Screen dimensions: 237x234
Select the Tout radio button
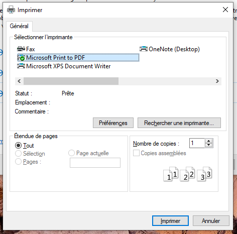pyautogui.click(x=18, y=145)
